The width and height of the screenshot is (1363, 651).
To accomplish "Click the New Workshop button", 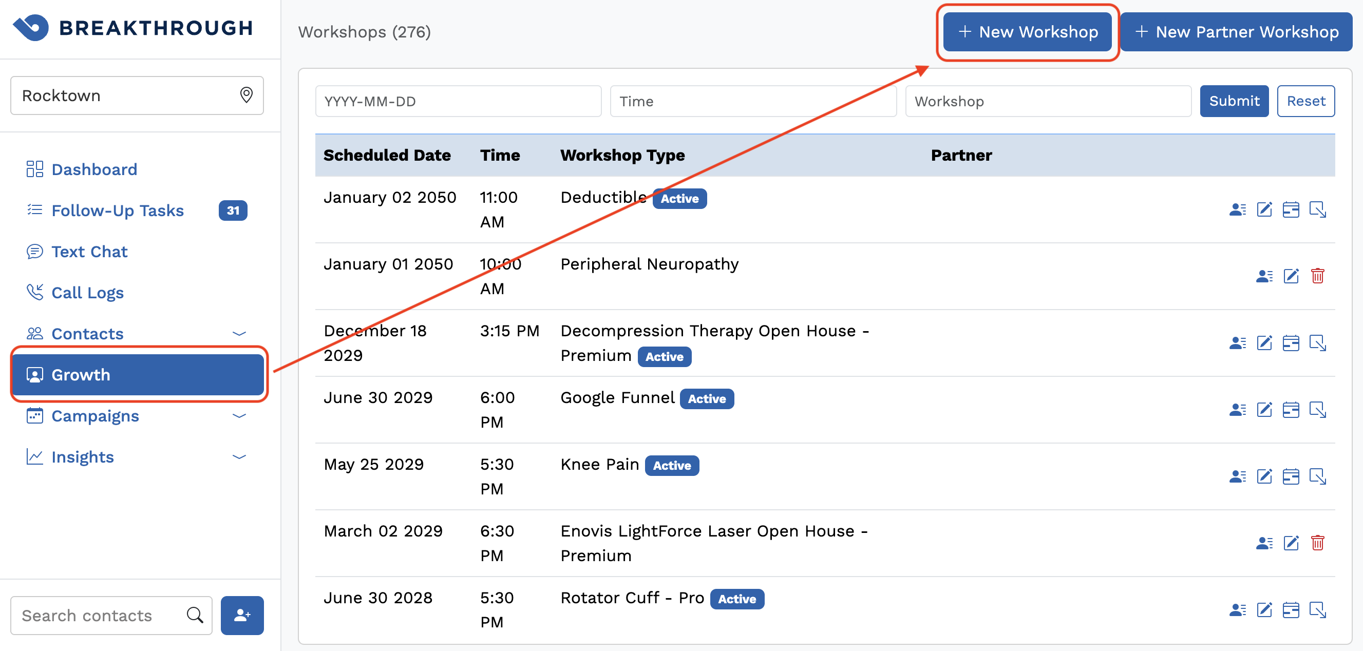I will tap(1027, 32).
